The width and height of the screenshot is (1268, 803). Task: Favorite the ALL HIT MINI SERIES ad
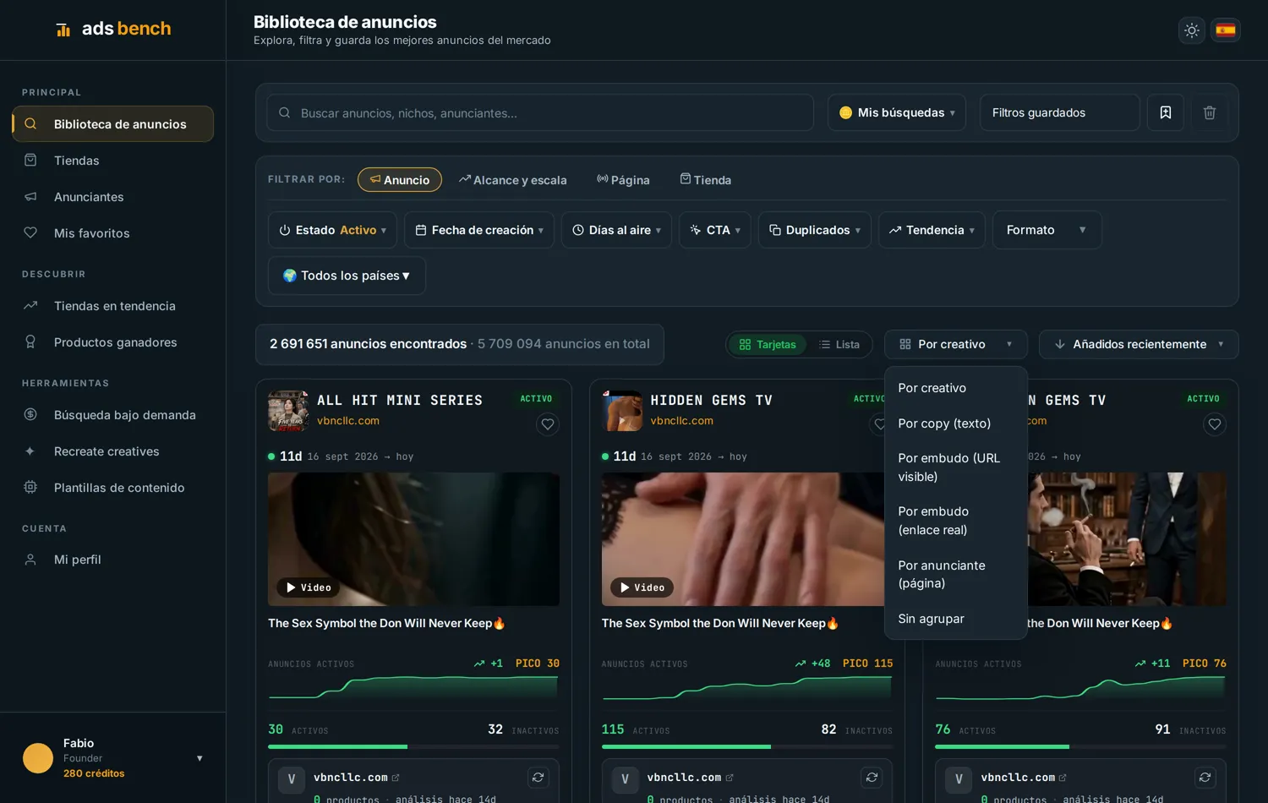tap(548, 424)
